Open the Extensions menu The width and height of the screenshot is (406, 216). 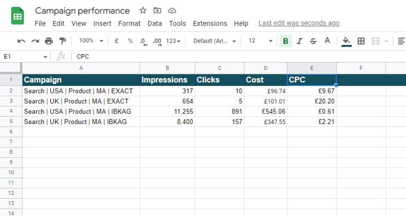[x=210, y=23]
